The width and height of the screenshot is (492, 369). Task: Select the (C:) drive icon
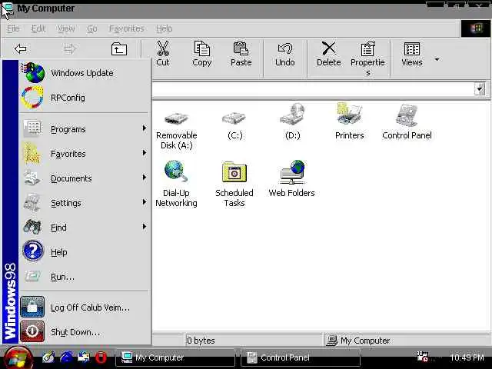234,125
